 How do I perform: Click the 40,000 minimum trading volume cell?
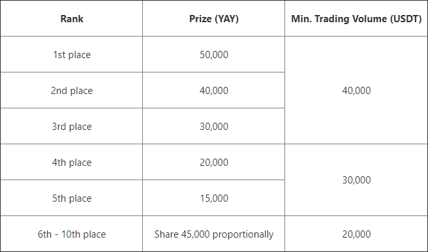click(356, 90)
